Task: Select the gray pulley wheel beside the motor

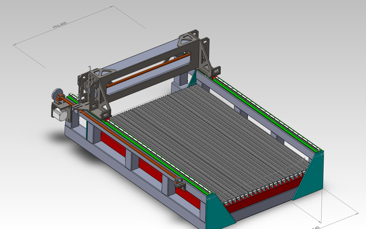Action: 55,94
